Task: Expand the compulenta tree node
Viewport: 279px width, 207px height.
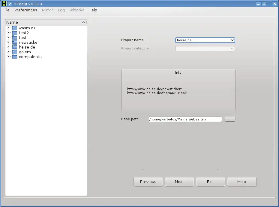Action: point(8,57)
